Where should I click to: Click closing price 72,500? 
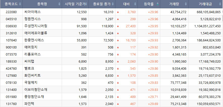click(x=109, y=40)
